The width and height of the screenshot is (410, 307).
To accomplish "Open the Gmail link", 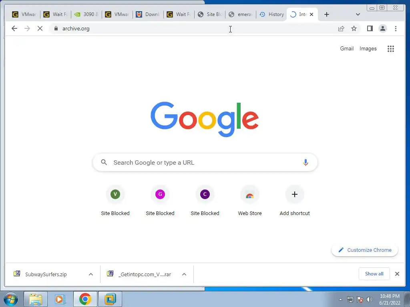I will pyautogui.click(x=347, y=48).
